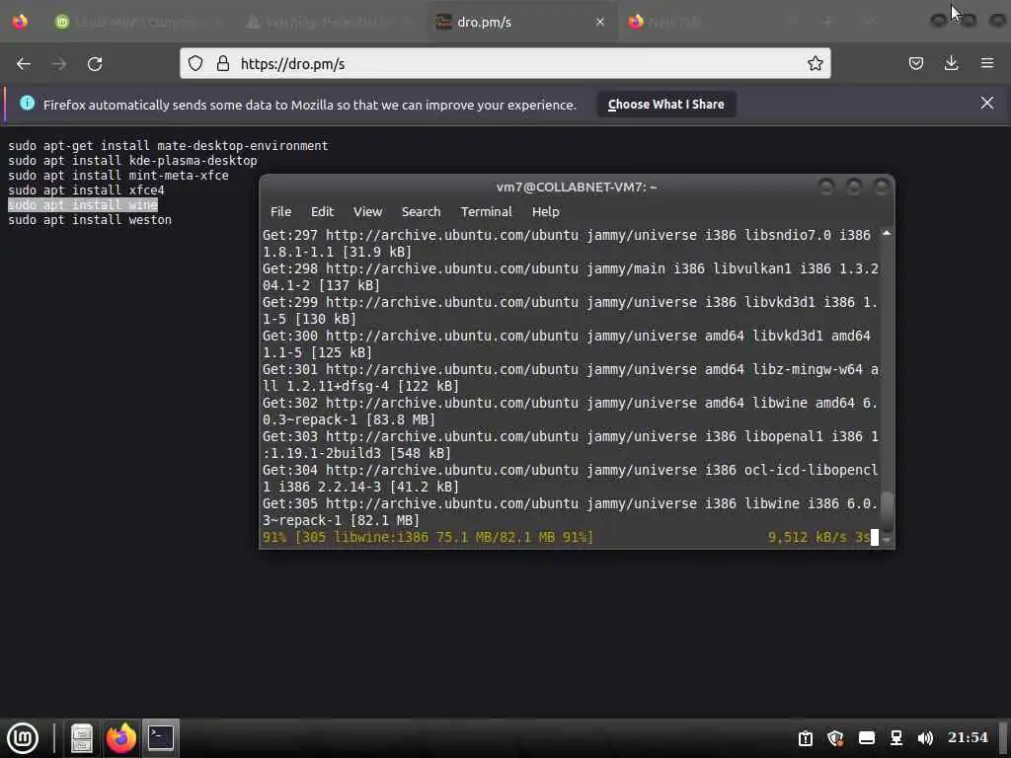
Task: Click line 'sudo apt install mint-meta-xfce'
Action: tap(118, 176)
